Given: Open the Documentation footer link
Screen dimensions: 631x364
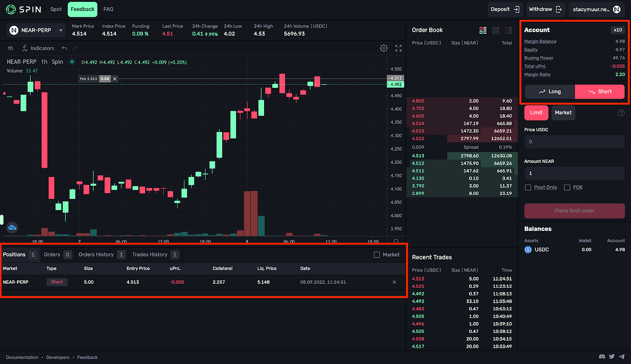Looking at the screenshot, I should 22,357.
